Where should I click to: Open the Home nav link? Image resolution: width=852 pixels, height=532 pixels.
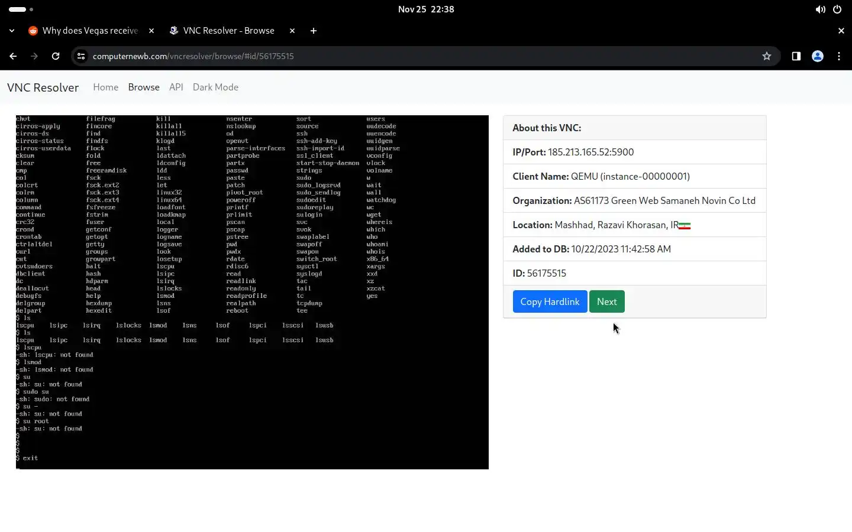coord(105,87)
